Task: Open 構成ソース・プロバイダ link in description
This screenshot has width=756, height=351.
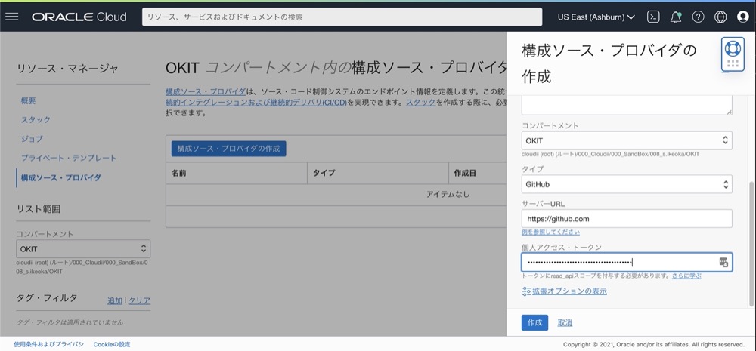Action: (206, 91)
